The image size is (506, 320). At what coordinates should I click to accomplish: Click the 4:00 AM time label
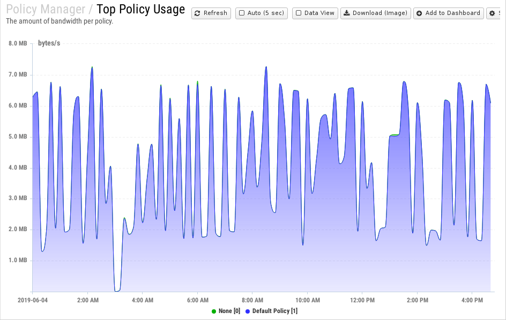(x=143, y=300)
